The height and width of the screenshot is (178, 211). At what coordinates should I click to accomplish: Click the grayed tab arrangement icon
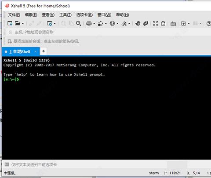coord(195,23)
